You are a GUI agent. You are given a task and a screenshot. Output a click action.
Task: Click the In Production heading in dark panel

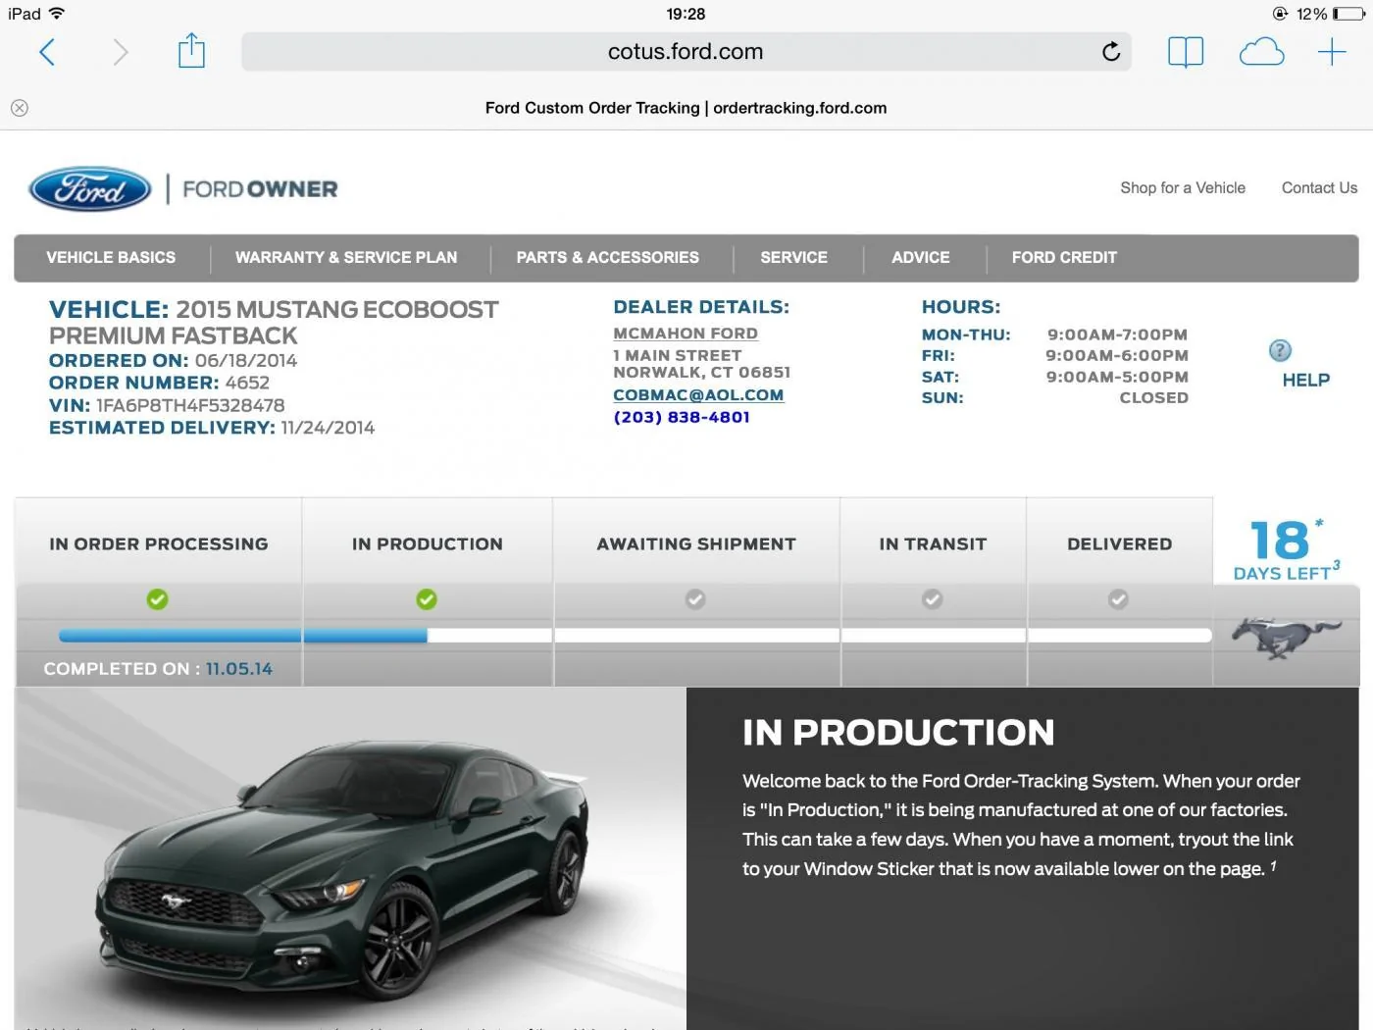click(x=898, y=733)
